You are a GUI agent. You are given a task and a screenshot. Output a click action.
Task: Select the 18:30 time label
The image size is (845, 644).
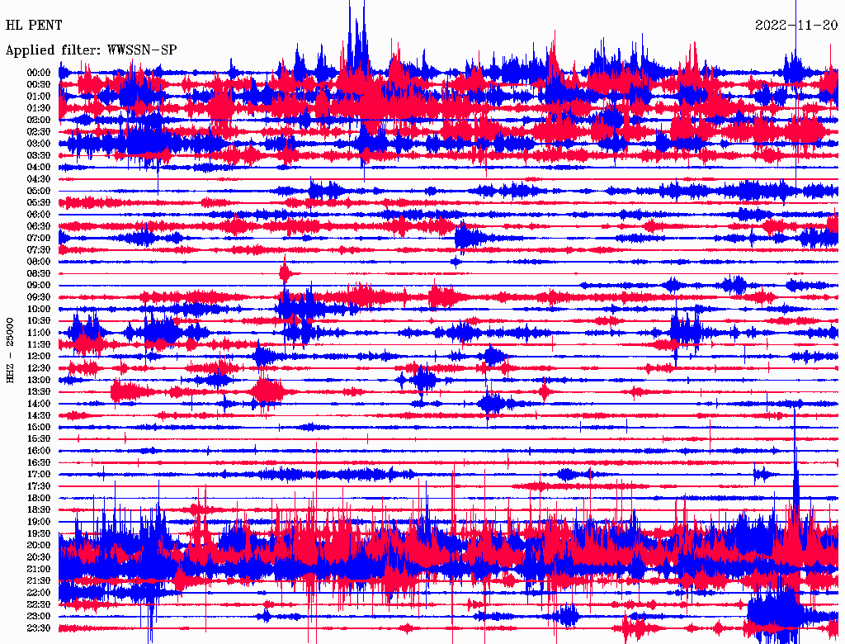[x=39, y=509]
